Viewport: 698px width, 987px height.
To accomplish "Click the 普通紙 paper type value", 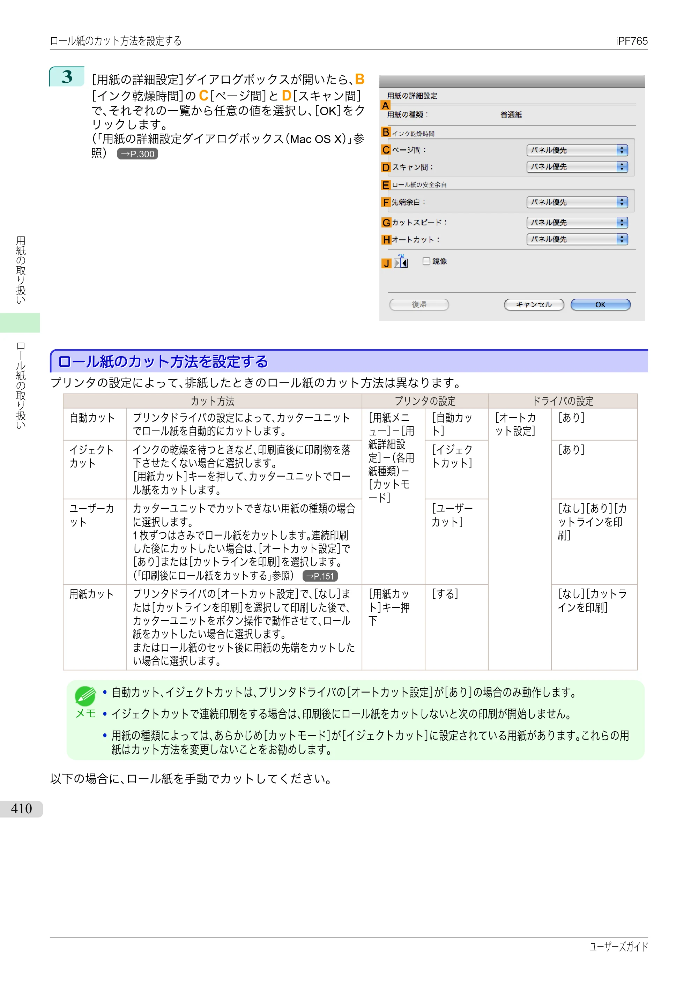I will tap(511, 115).
